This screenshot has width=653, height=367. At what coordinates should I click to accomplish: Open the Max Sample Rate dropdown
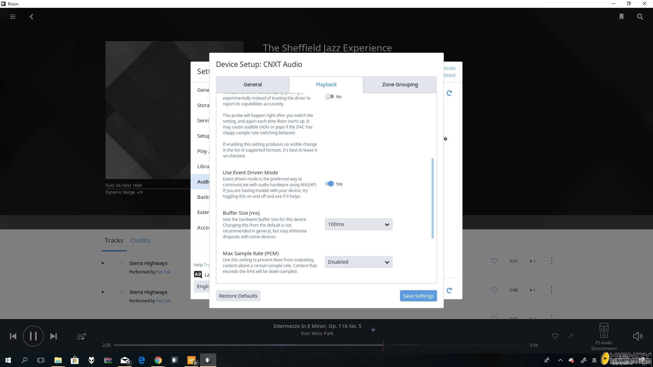tap(358, 262)
